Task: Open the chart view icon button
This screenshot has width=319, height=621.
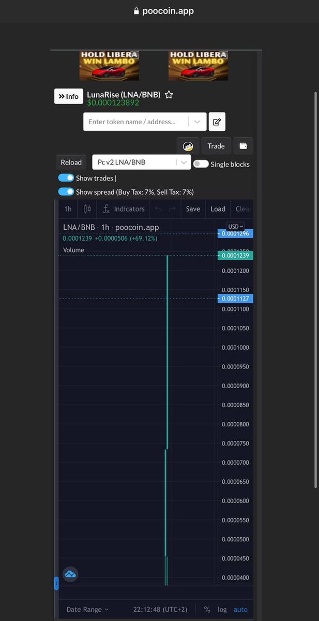Action: tap(188, 146)
